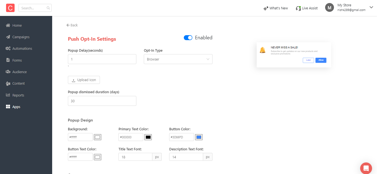Disable the Push Opt-In Enabled toggle
The height and width of the screenshot is (174, 377).
point(188,38)
